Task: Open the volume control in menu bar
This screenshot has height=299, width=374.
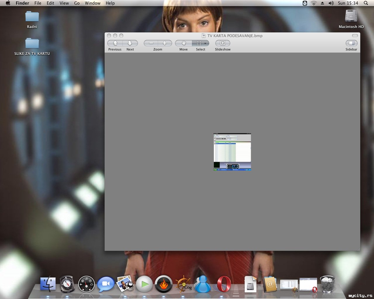Action: [x=331, y=3]
